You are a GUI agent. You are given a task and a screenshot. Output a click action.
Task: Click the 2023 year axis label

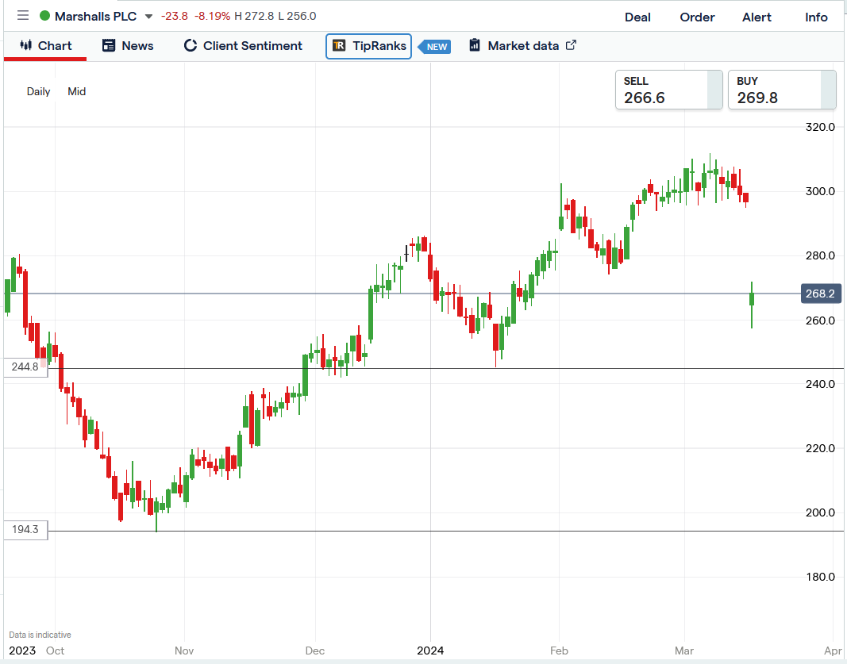coord(22,651)
